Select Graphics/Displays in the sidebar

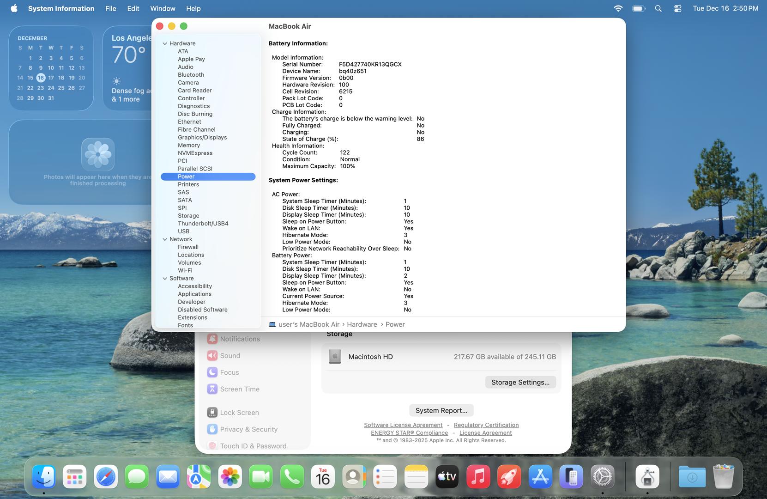(x=202, y=137)
